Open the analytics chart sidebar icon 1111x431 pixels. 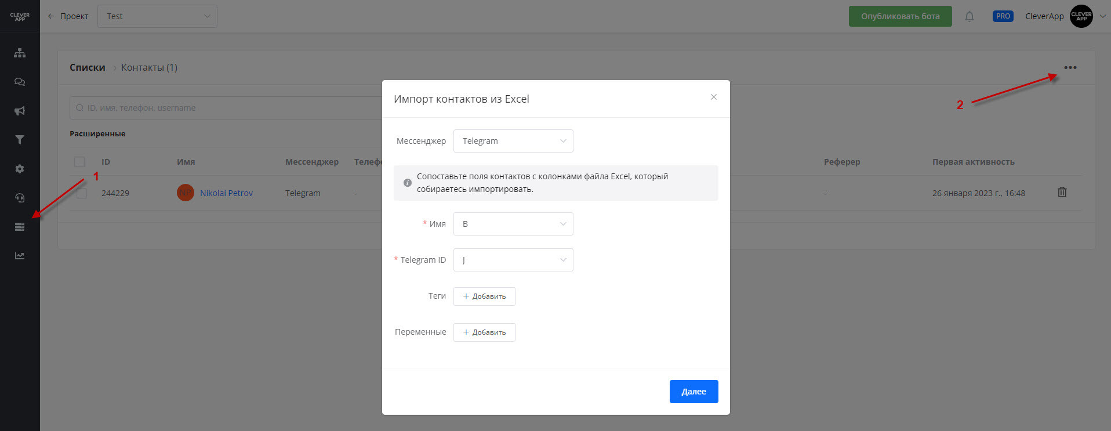tap(20, 256)
